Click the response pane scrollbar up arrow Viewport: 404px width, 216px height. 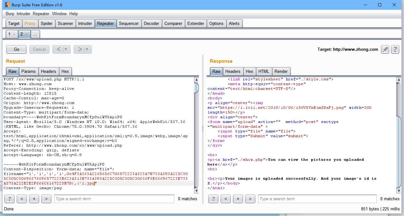pyautogui.click(x=399, y=79)
